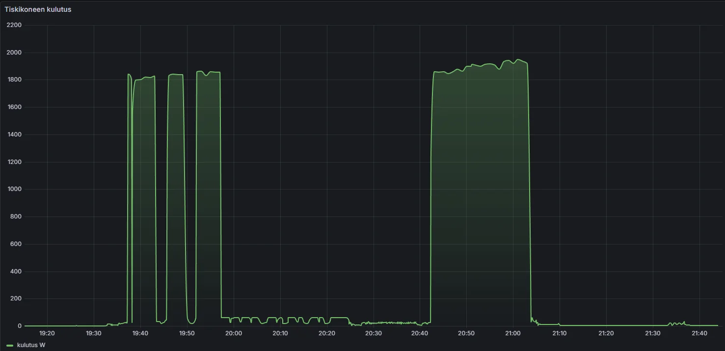
Task: Click the filled peak between 19:46 and 19:49
Action: 176,196
